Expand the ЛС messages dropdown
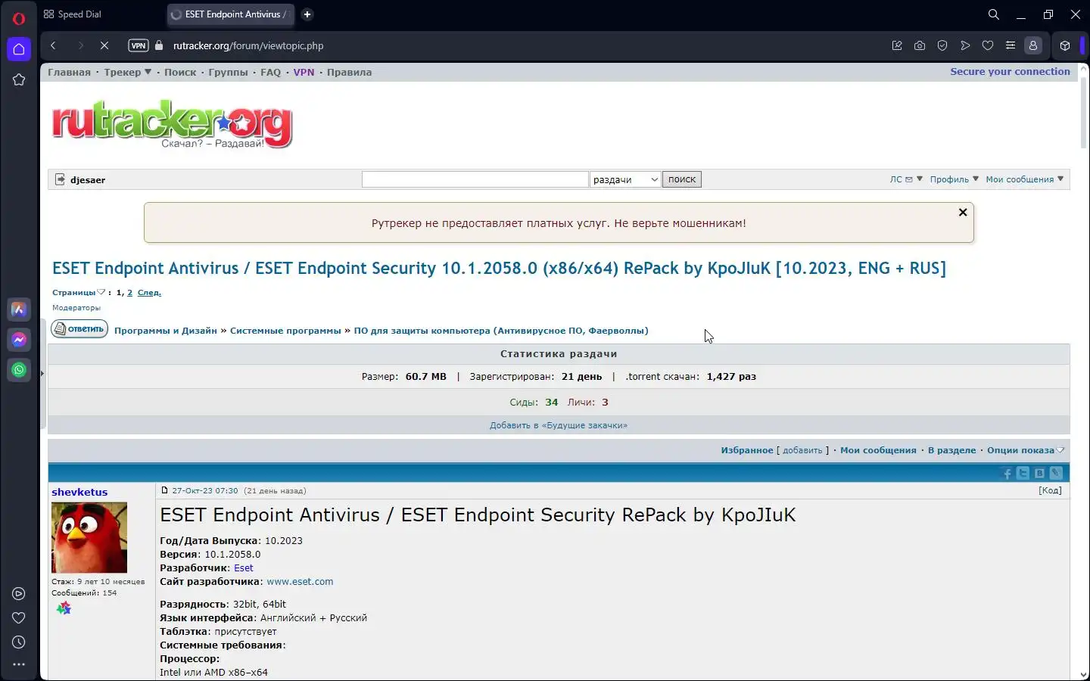 click(x=906, y=179)
